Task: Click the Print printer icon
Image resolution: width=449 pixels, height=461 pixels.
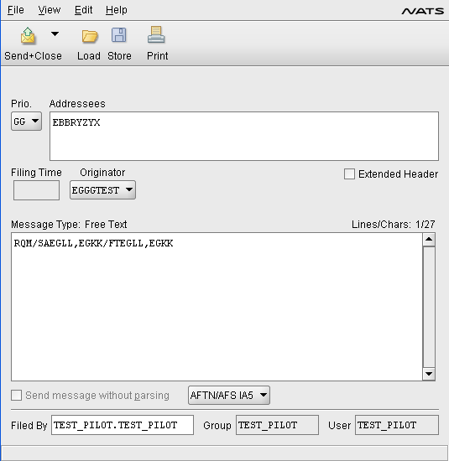Action: click(156, 35)
